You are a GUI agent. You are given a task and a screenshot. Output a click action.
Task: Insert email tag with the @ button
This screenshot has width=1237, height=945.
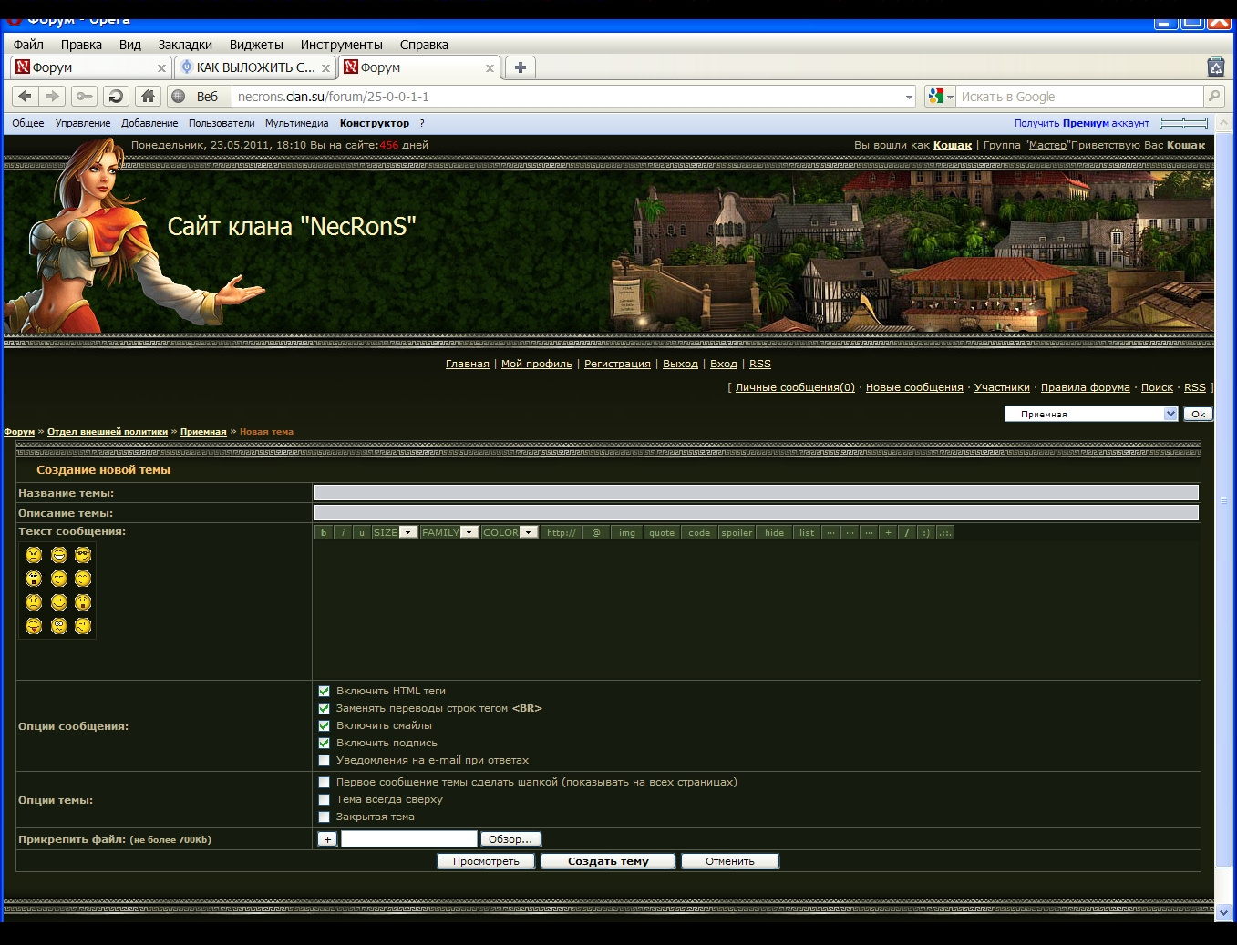click(596, 533)
